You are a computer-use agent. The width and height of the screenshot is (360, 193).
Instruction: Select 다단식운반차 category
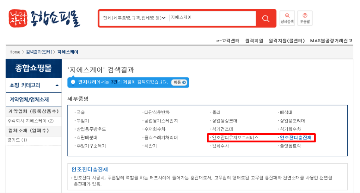[x=157, y=112]
